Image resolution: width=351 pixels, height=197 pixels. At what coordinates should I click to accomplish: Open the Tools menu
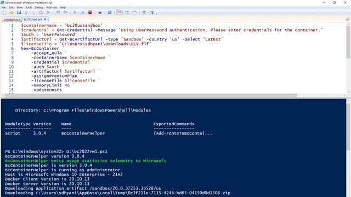(29, 7)
